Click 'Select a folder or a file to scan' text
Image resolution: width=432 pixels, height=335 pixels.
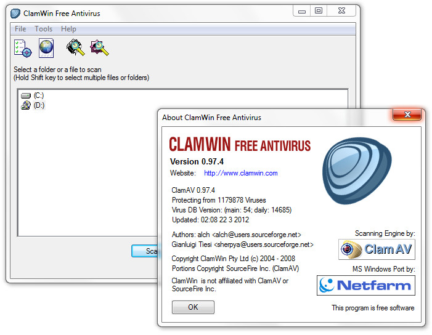coord(57,70)
